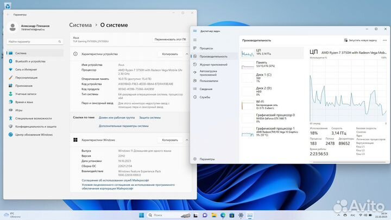Select Диск 1 (C:) SSD entry
The height and width of the screenshot is (220, 391).
272,78
